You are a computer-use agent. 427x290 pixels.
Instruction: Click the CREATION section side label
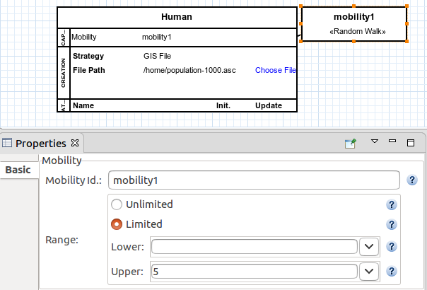(x=63, y=73)
